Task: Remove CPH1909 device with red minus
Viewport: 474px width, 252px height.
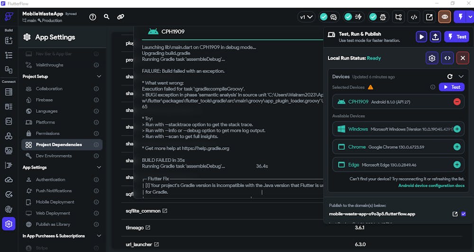Action: (x=457, y=102)
